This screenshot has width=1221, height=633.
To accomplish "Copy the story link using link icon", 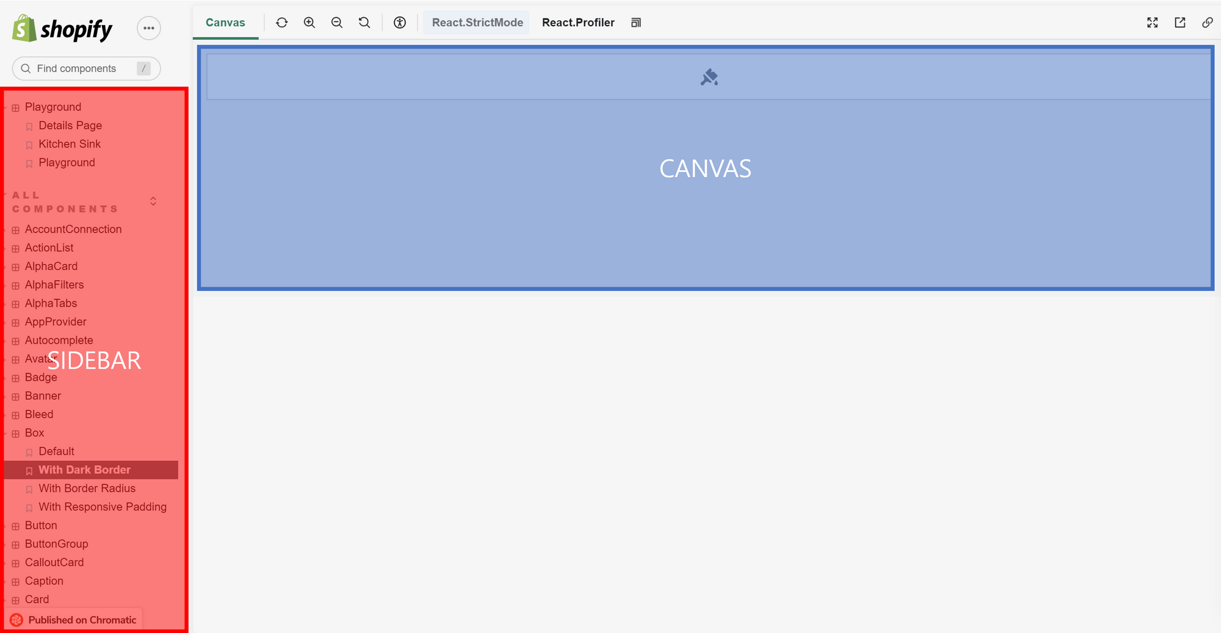I will pos(1208,23).
